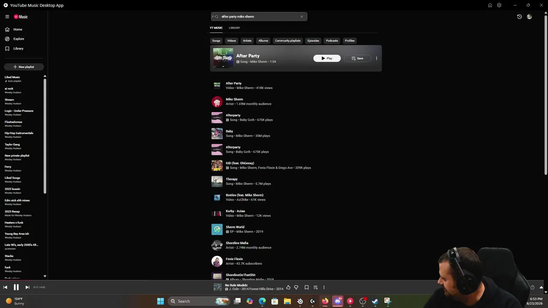This screenshot has height=308, width=548.
Task: Filter results by Podcasts
Action: coord(332,41)
